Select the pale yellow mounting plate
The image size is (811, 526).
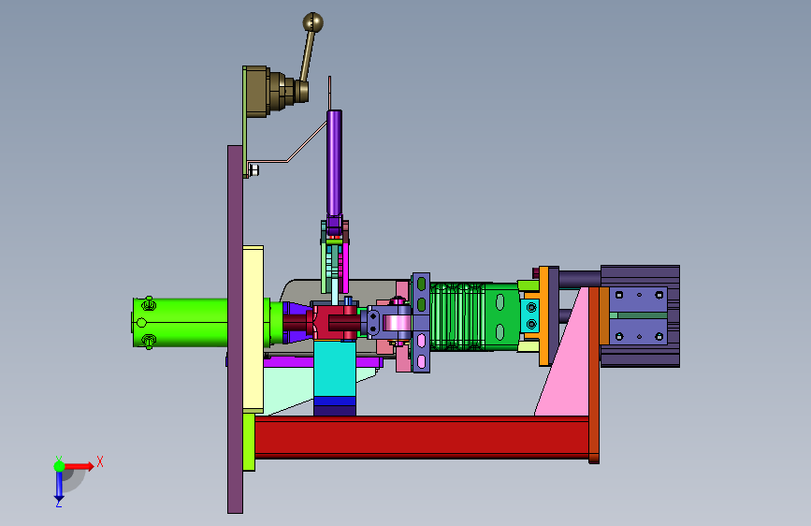(x=253, y=329)
